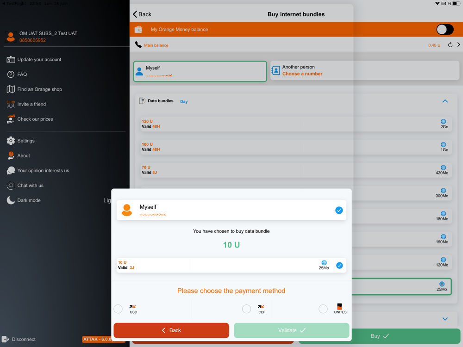463x347 pixels.
Task: Select the Day tab label
Action: [x=184, y=101]
